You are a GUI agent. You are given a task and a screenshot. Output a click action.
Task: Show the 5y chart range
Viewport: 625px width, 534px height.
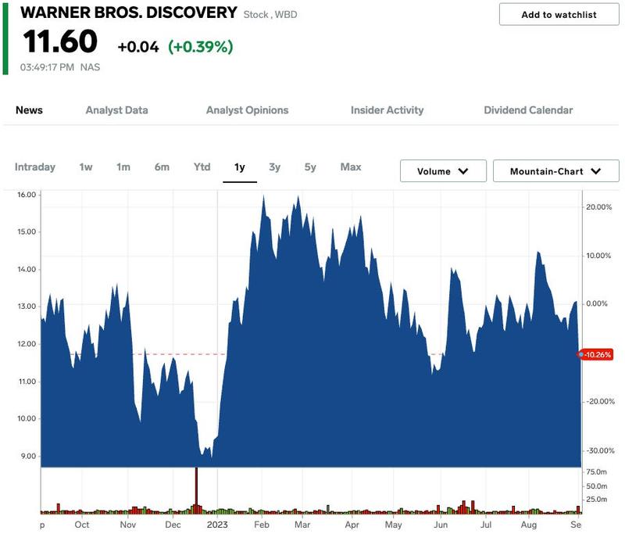click(x=310, y=167)
